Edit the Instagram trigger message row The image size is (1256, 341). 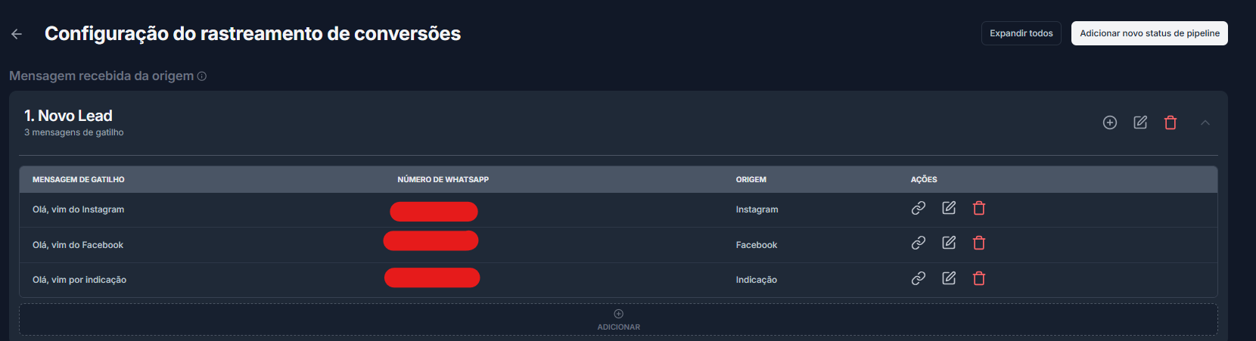(949, 208)
